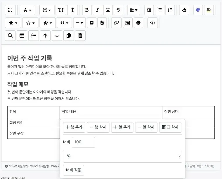Screen dimensions: 222x179
Task: Click the text size icon
Action: 61,10
